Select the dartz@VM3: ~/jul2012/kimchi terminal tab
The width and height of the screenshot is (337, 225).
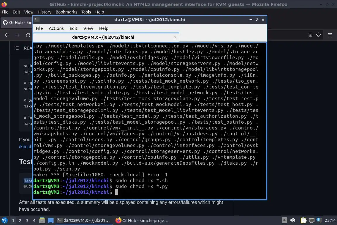106,37
